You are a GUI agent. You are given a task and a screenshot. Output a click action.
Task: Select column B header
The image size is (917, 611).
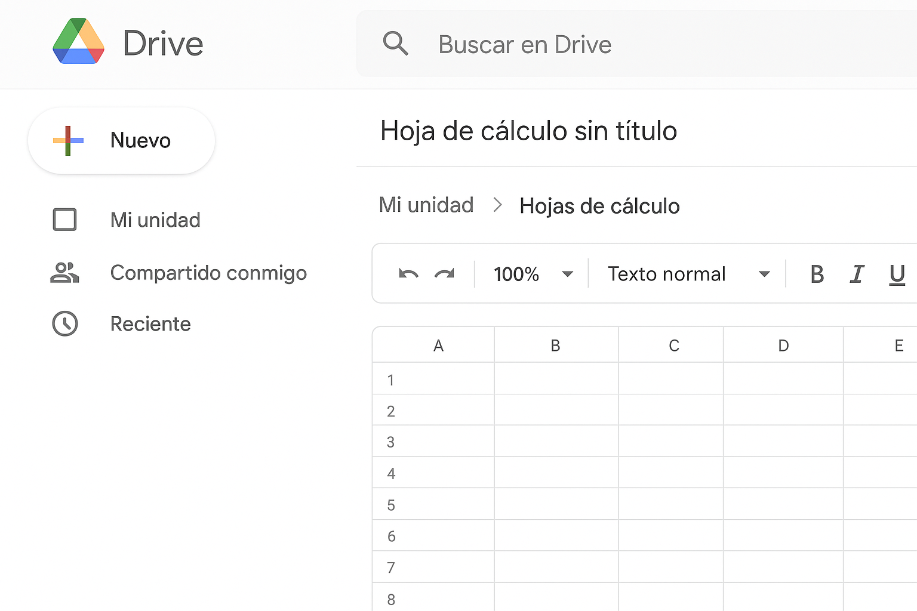coord(555,345)
